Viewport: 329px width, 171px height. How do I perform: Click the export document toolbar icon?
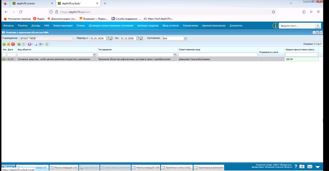[36, 44]
